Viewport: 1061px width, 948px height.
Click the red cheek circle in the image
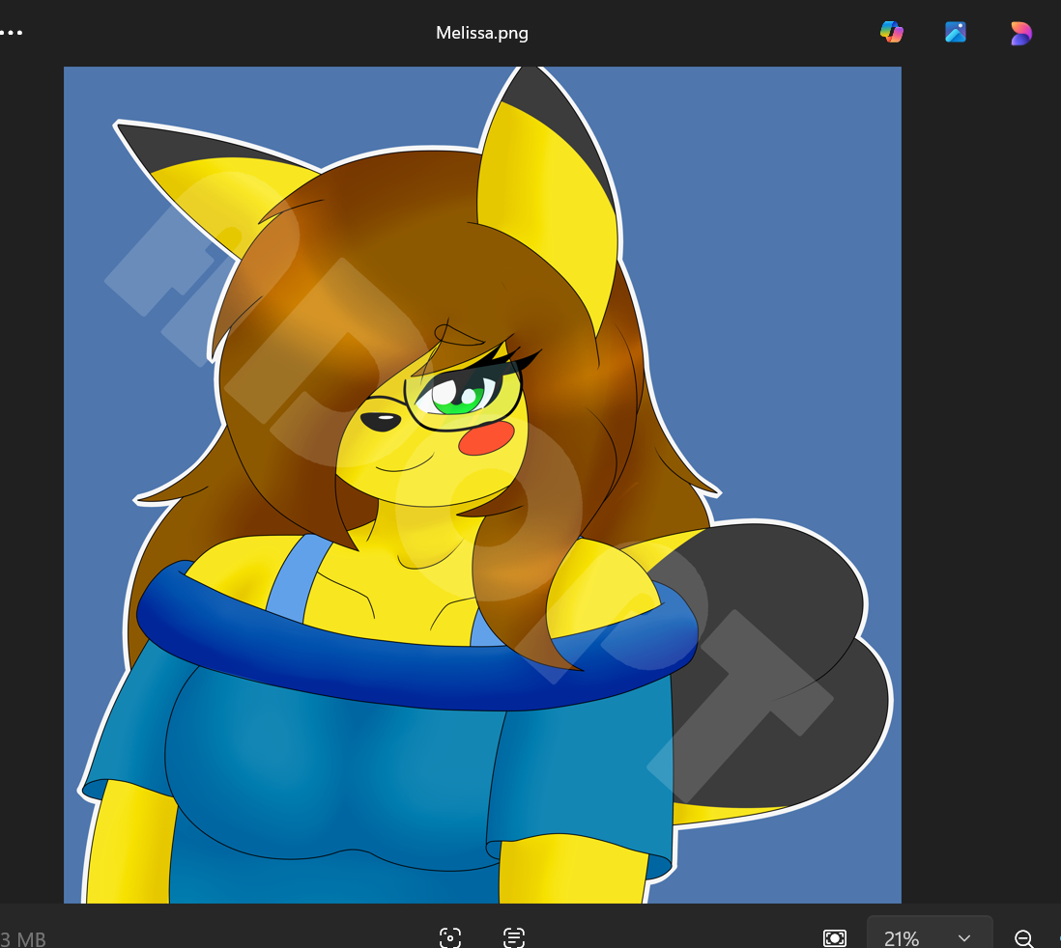[x=485, y=437]
